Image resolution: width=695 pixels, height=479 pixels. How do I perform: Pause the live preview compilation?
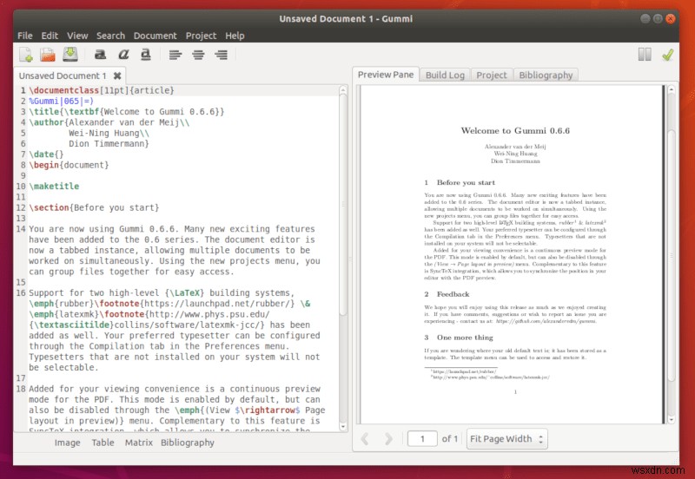[645, 55]
